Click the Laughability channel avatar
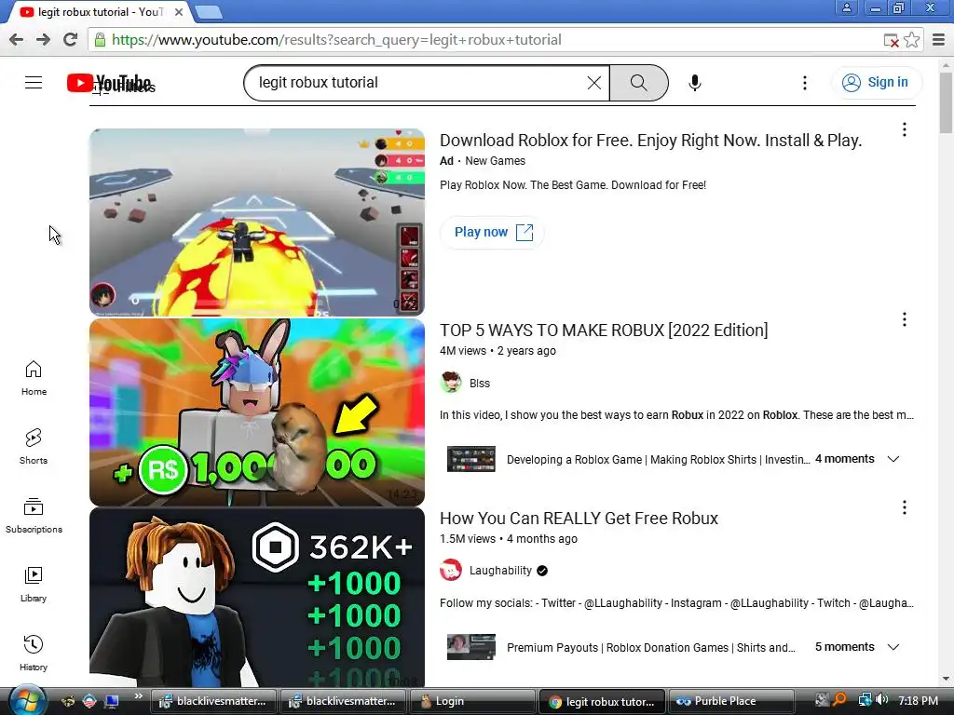The width and height of the screenshot is (954, 715). [x=451, y=571]
